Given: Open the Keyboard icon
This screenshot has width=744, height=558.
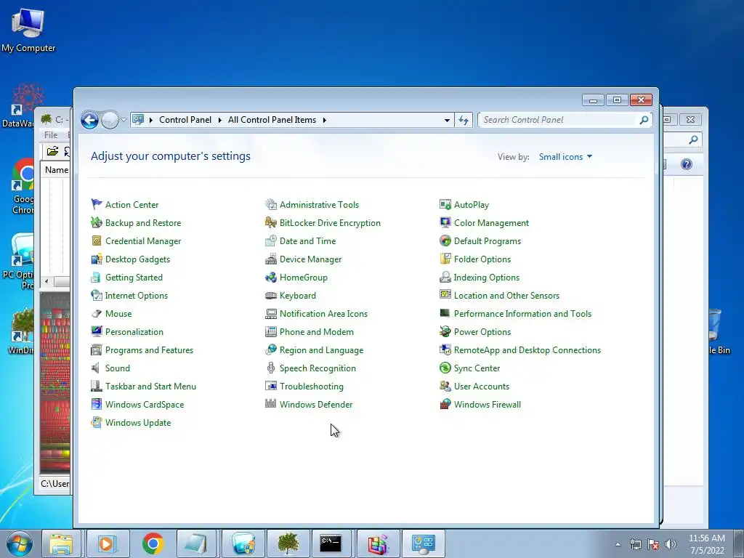Looking at the screenshot, I should (x=271, y=296).
